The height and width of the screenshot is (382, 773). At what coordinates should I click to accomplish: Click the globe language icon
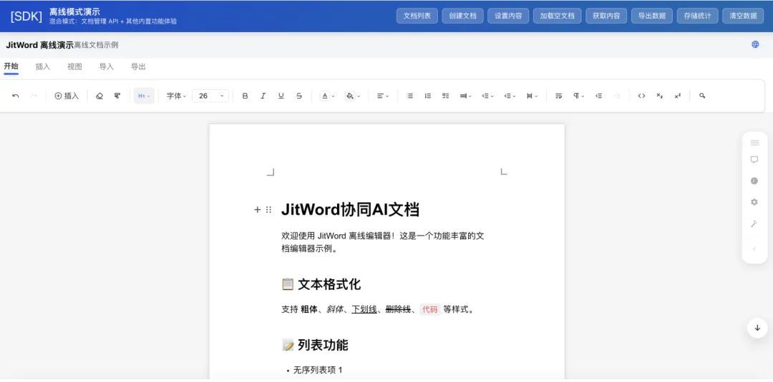pos(755,44)
